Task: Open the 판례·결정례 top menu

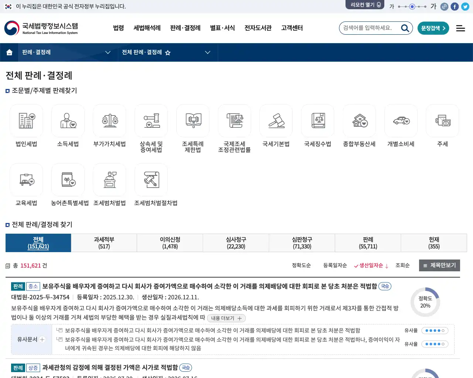Action: 185,28
